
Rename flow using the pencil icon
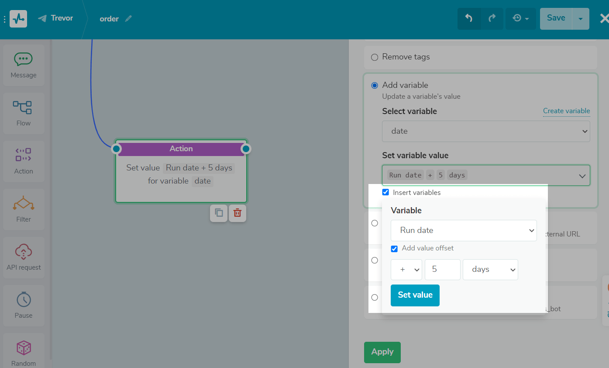click(128, 19)
